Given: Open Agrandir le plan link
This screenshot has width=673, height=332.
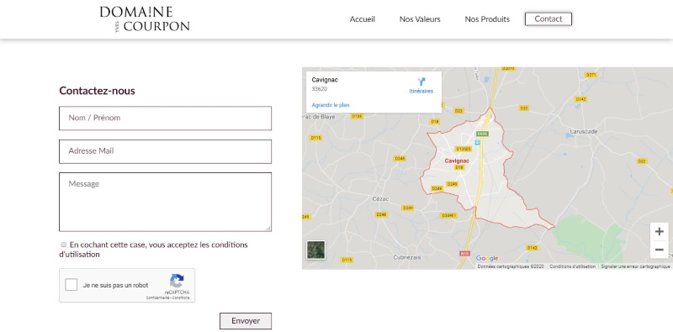Looking at the screenshot, I should [331, 105].
